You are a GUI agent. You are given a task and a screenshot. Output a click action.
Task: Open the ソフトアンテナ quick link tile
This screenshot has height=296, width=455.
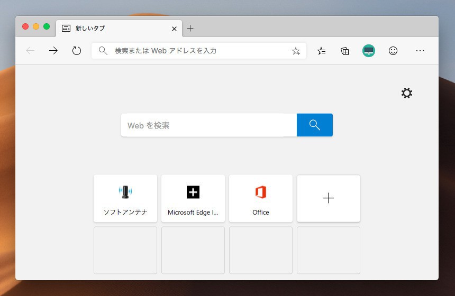[x=125, y=198]
